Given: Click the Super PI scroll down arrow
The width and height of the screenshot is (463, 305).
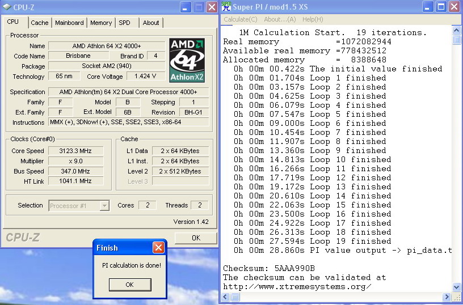Looking at the screenshot, I should click(x=457, y=287).
